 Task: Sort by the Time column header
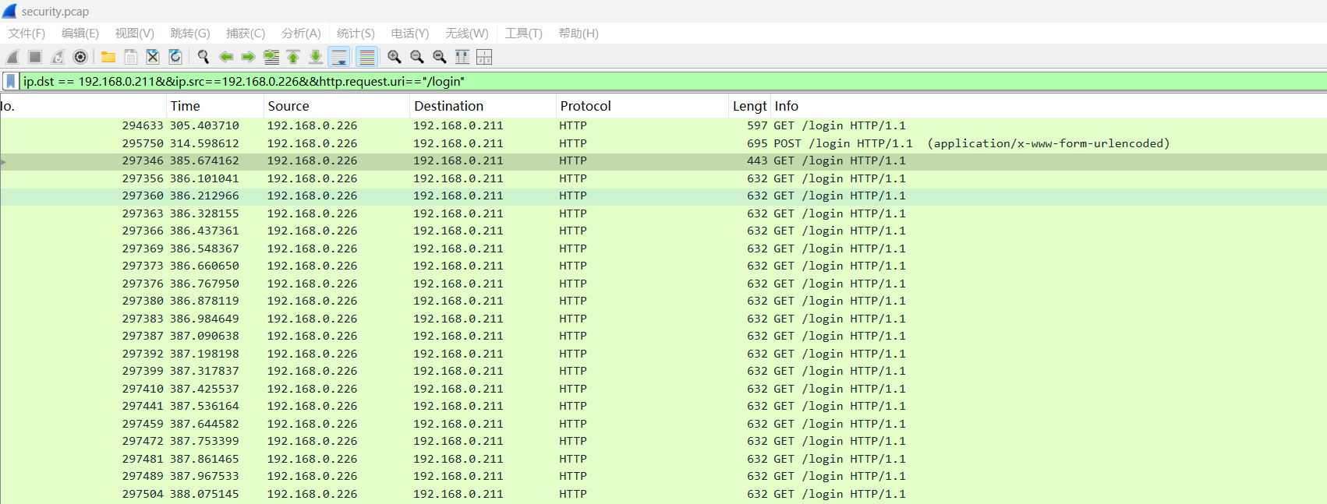tap(215, 106)
